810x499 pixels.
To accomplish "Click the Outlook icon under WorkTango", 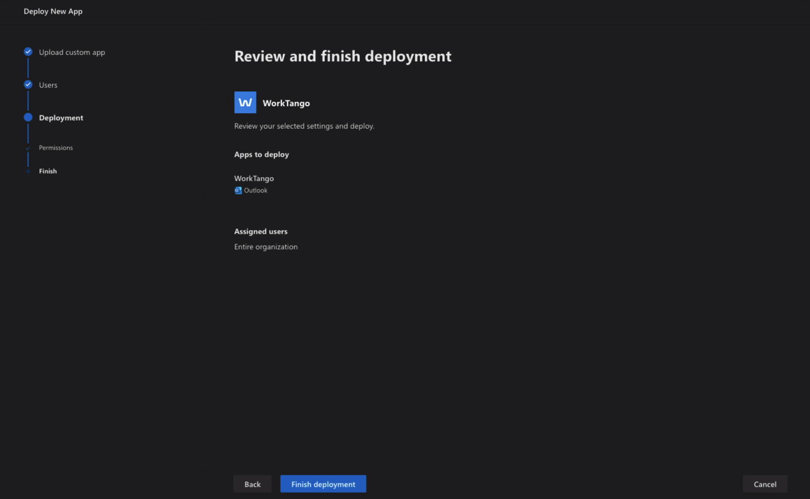I will [x=238, y=190].
